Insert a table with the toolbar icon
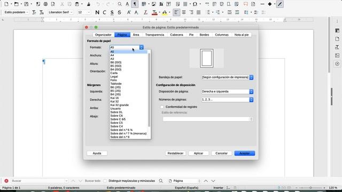This screenshot has height=192, width=342. [144, 4]
